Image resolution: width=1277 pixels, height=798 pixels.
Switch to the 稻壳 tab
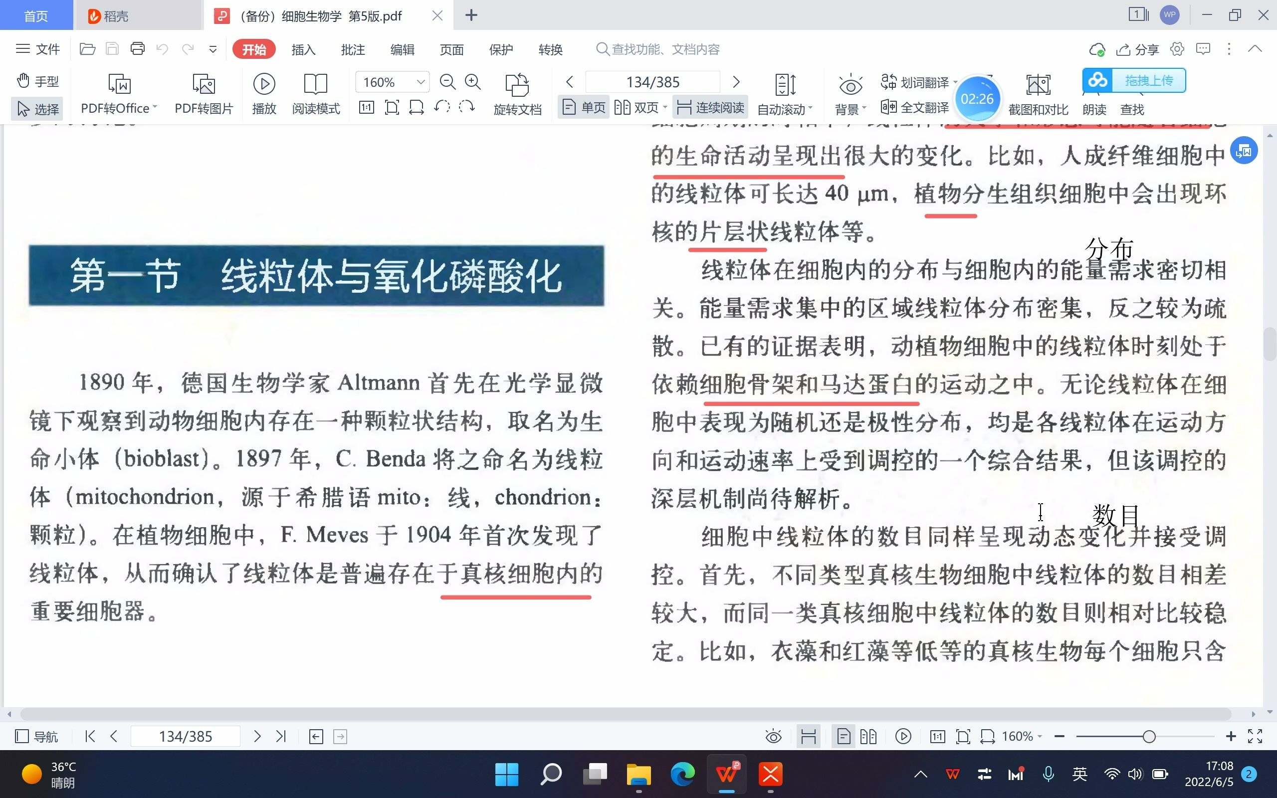(x=138, y=16)
